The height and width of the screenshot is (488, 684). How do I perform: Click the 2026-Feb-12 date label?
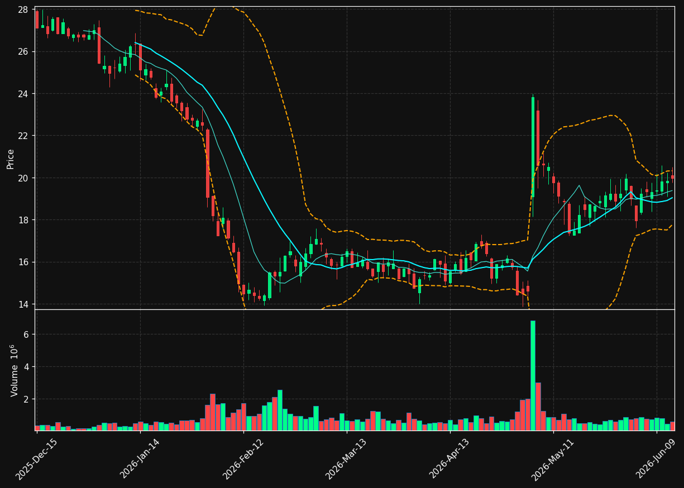coord(243,459)
